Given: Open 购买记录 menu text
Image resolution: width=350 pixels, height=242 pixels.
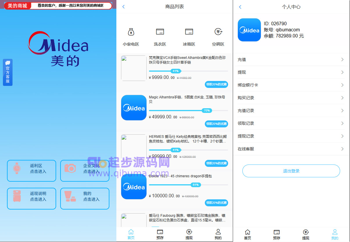Looking at the screenshot, I should (x=246, y=98).
